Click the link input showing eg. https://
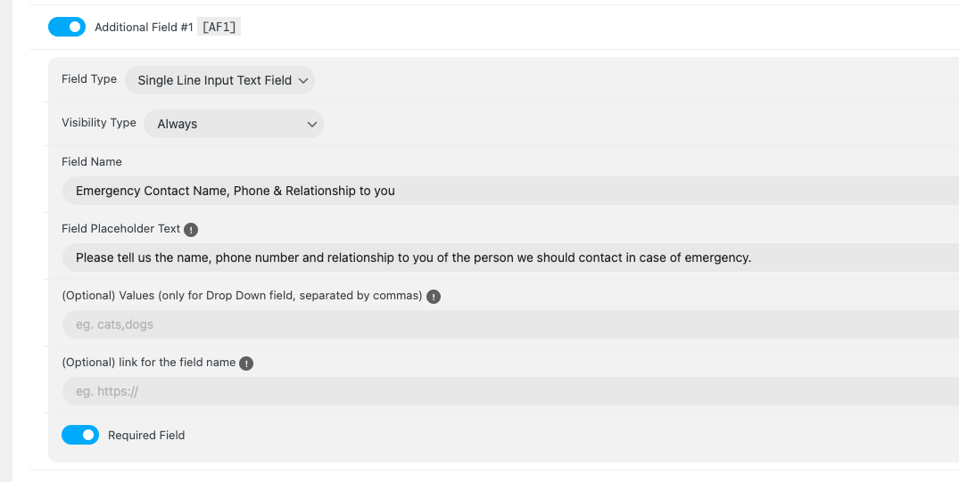Screen dimensions: 959x482 tap(510, 391)
